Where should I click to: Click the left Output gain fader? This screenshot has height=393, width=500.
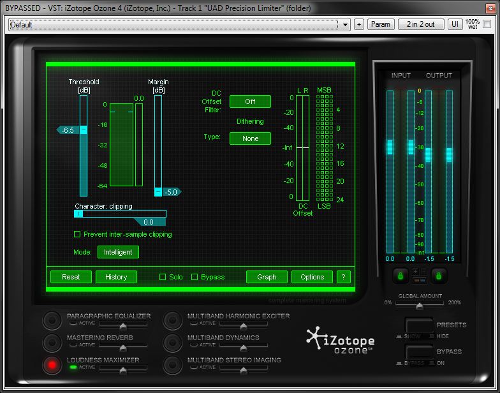428,154
